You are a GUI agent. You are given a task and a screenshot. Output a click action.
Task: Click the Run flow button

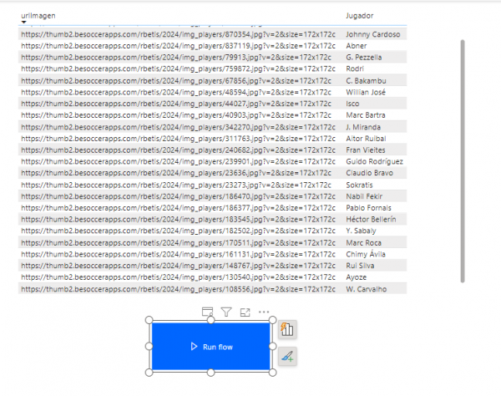click(x=210, y=347)
